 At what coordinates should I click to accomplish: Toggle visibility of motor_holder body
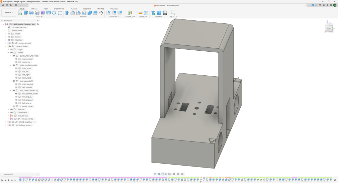point(16,59)
